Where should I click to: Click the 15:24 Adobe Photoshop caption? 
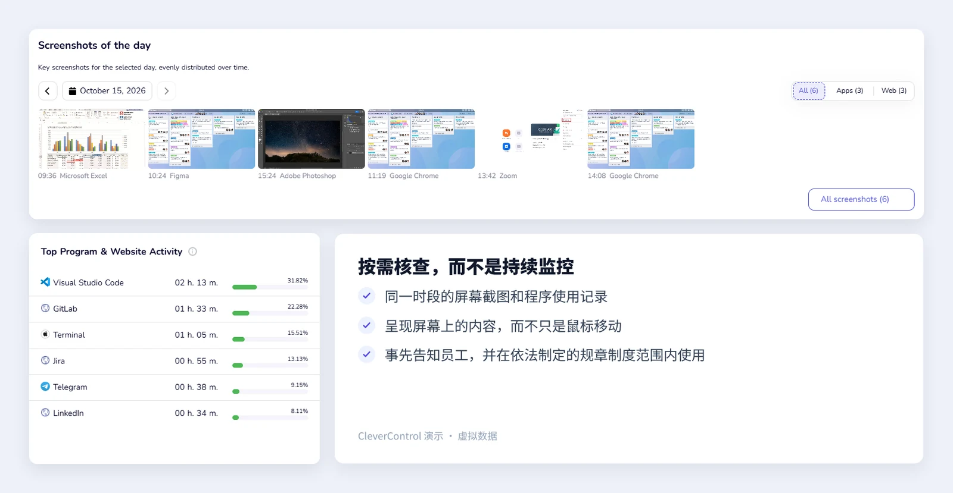[297, 176]
